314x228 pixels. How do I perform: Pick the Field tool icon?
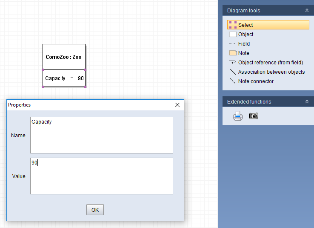point(233,44)
